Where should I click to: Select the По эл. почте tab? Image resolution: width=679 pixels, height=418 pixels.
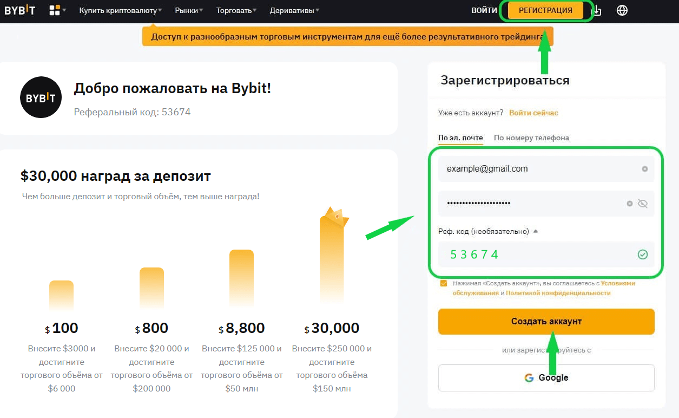pyautogui.click(x=460, y=138)
